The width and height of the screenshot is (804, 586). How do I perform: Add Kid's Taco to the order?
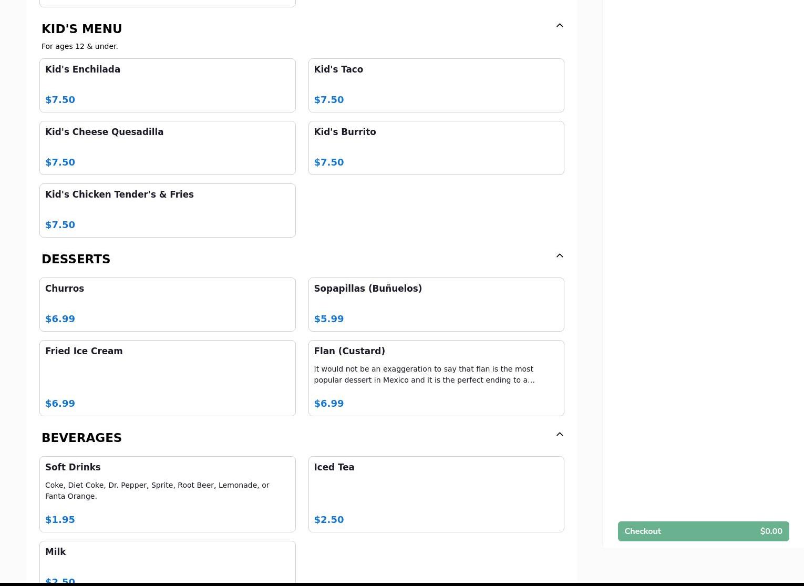[436, 85]
